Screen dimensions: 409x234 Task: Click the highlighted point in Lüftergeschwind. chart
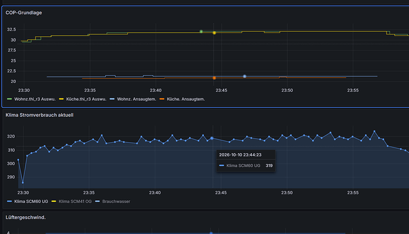211,233
